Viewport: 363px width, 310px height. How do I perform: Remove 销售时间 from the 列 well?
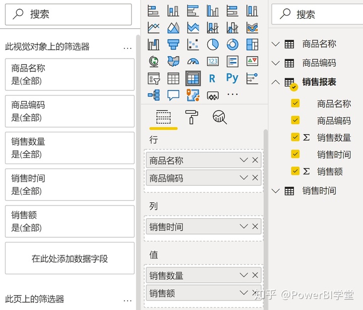tap(255, 226)
